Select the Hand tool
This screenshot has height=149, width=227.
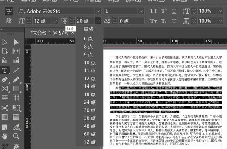click(x=5, y=136)
